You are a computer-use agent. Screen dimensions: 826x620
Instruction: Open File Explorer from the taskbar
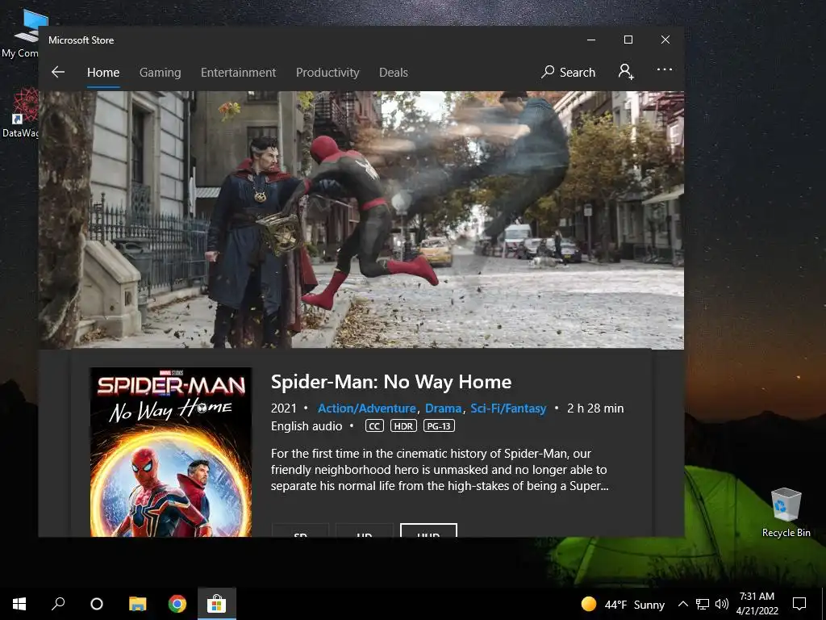[x=137, y=604]
